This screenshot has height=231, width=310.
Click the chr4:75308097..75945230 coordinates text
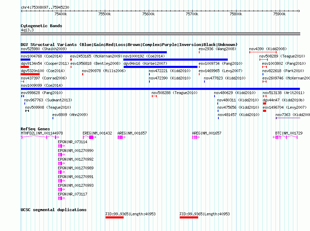tap(45, 7)
